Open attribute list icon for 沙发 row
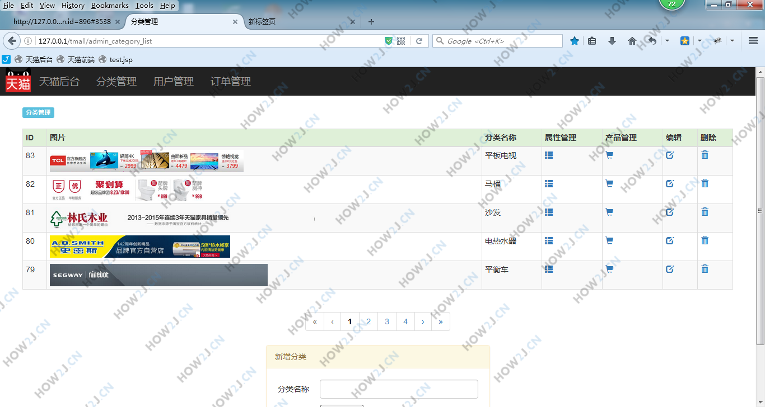 tap(549, 212)
